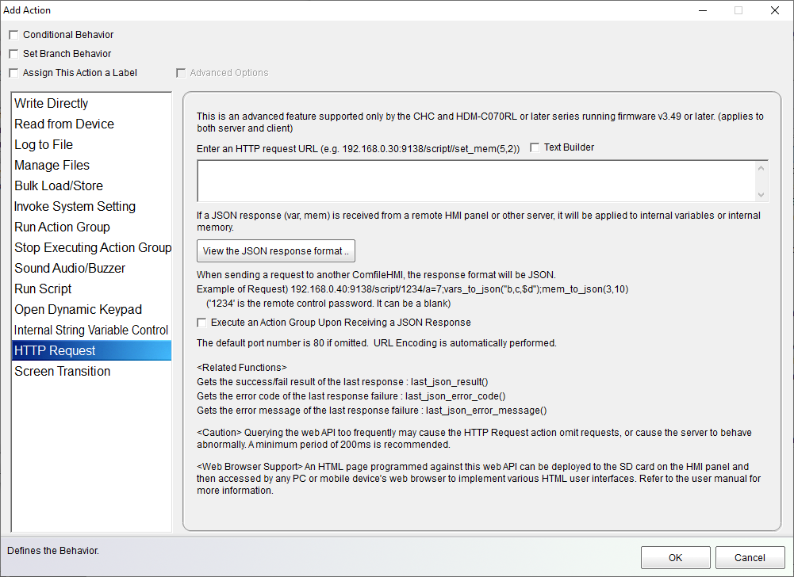Select Manage Files in the list
794x577 pixels.
click(52, 166)
